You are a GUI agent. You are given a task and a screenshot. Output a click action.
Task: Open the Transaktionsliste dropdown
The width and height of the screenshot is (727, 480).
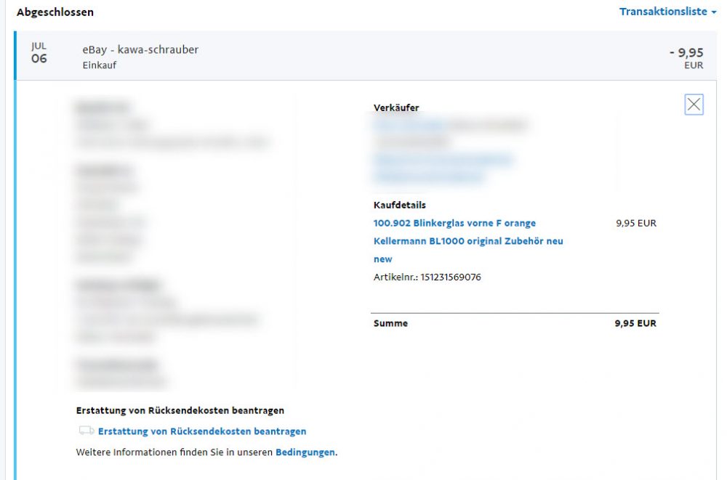point(663,12)
